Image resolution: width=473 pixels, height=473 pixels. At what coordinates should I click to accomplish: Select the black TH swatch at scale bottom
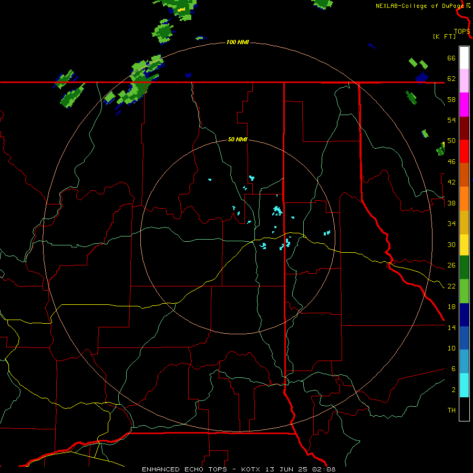point(464,409)
